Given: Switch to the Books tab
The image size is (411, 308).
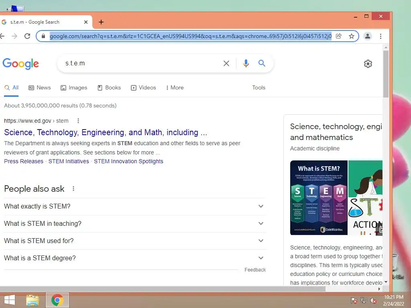Looking at the screenshot, I should click(x=109, y=88).
